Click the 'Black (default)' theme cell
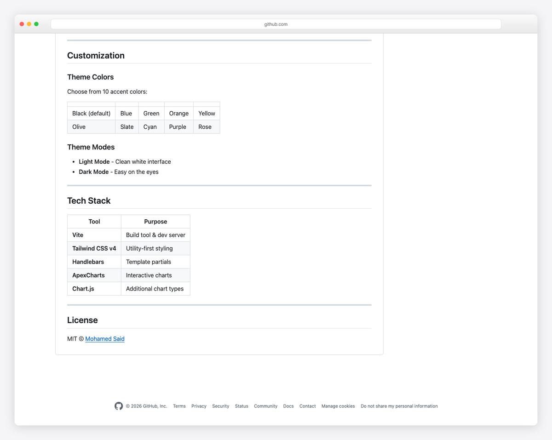Screen dimensions: 552x440 (91, 113)
